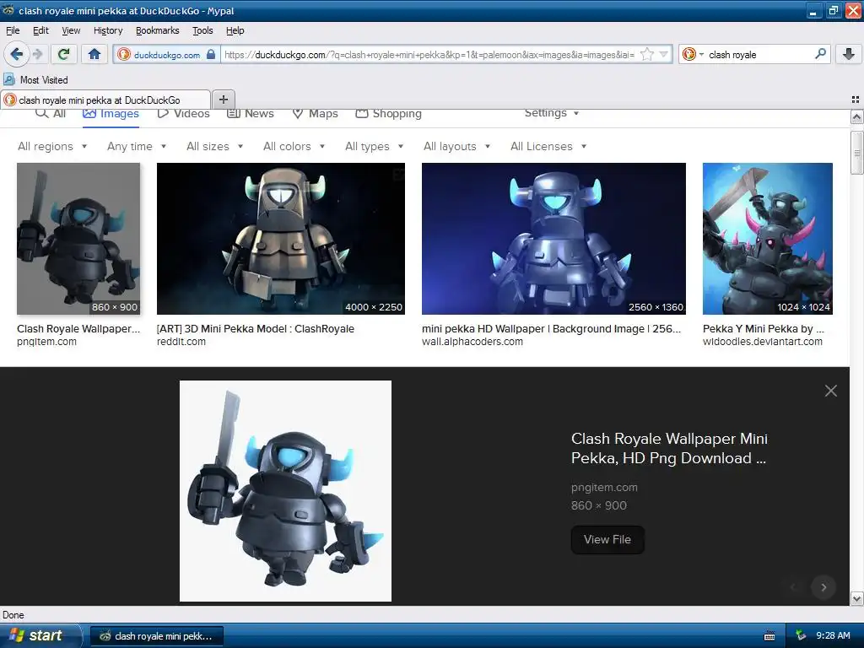Image resolution: width=864 pixels, height=648 pixels.
Task: Open the Settings dropdown
Action: click(x=552, y=113)
